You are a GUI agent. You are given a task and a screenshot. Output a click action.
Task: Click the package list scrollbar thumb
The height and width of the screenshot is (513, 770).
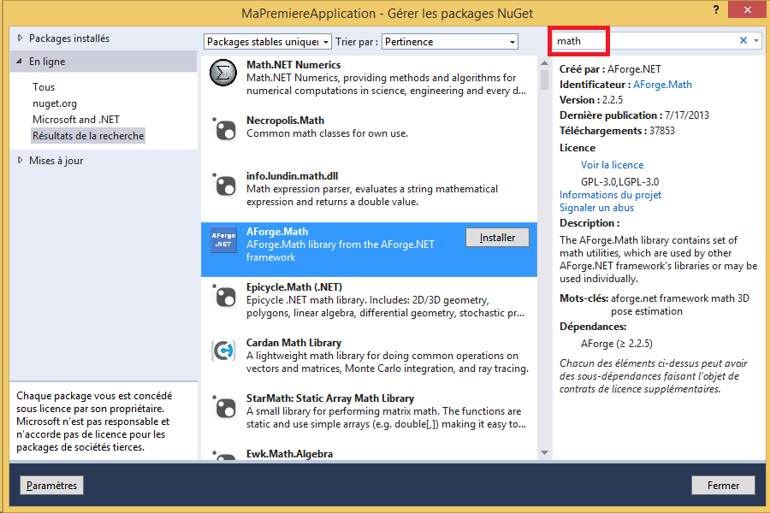click(545, 80)
